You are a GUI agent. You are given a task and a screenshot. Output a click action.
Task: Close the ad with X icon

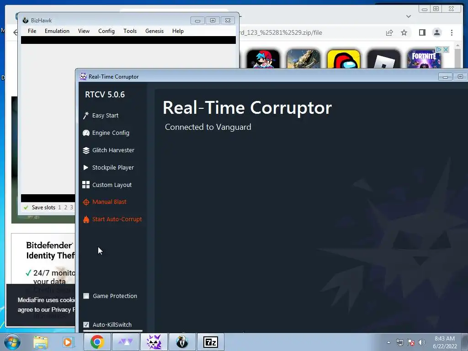446,49
